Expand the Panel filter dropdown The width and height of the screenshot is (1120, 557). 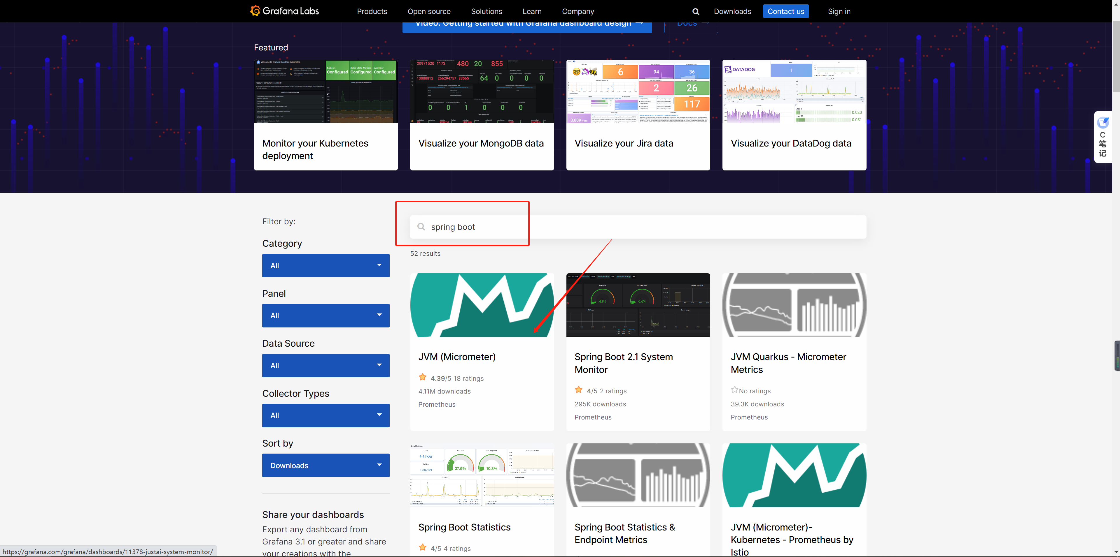326,315
